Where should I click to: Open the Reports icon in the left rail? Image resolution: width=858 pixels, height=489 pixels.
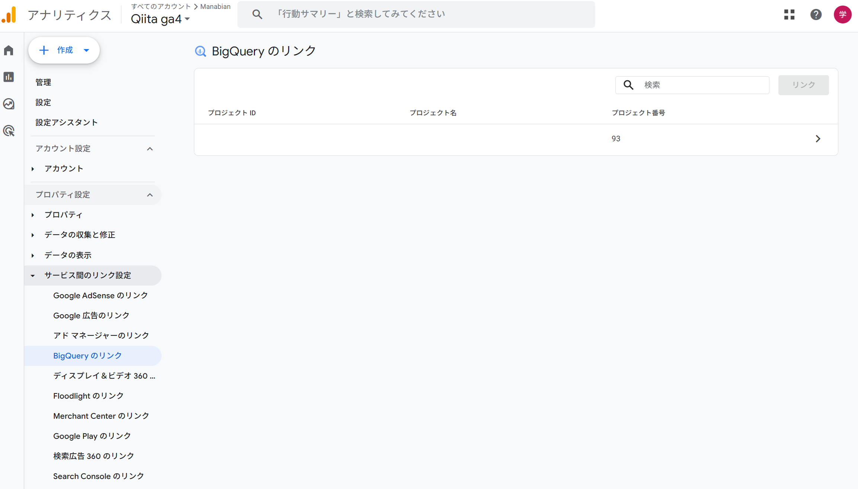point(9,77)
